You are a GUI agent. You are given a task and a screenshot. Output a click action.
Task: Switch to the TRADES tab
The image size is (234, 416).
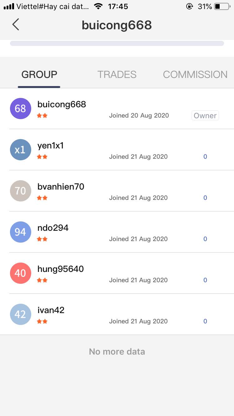117,75
